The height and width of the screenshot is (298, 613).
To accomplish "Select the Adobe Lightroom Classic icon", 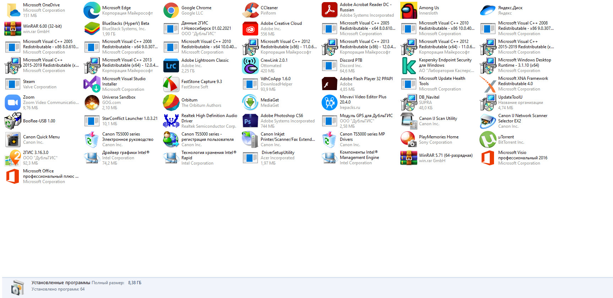I will pyautogui.click(x=171, y=66).
